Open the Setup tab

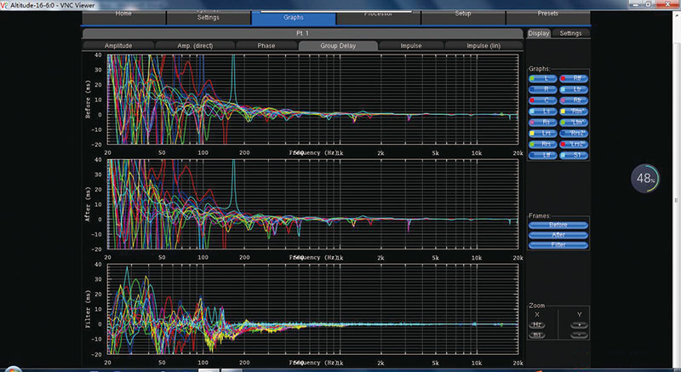462,16
